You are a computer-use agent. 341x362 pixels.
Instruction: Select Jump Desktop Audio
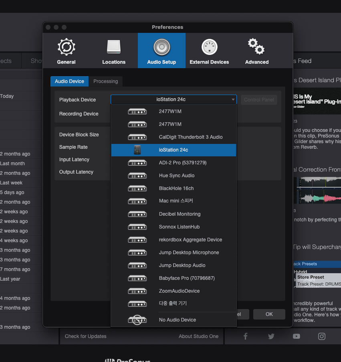(x=174, y=265)
